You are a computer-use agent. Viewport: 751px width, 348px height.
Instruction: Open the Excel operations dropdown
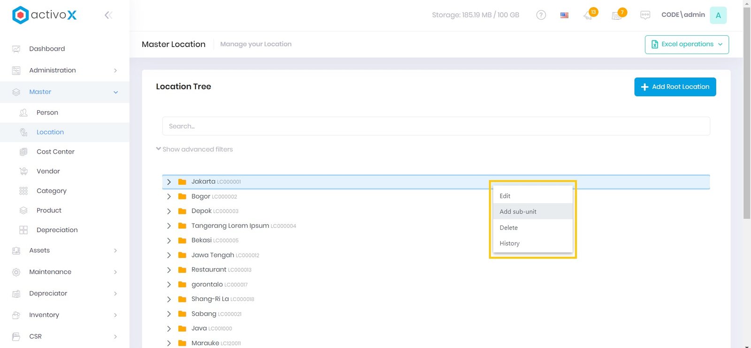pyautogui.click(x=686, y=44)
